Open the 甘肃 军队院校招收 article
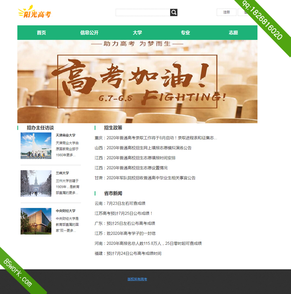The height and width of the screenshot is (294, 291). [145, 178]
